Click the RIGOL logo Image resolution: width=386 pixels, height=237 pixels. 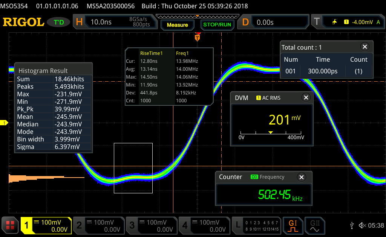pyautogui.click(x=23, y=22)
